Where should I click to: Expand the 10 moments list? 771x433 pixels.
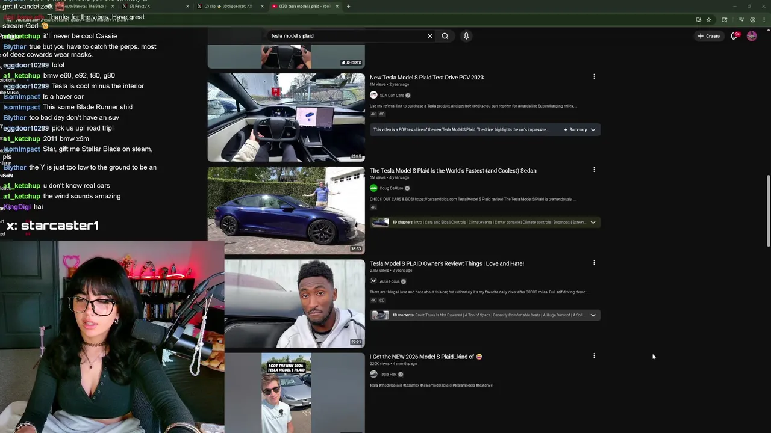[x=593, y=315]
